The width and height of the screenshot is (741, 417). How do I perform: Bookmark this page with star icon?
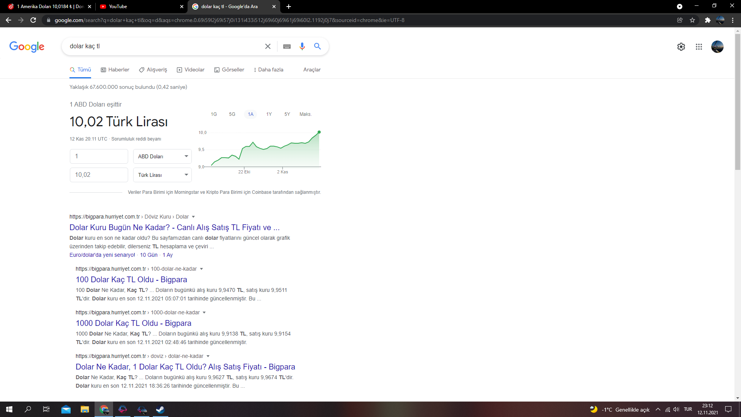pos(692,20)
